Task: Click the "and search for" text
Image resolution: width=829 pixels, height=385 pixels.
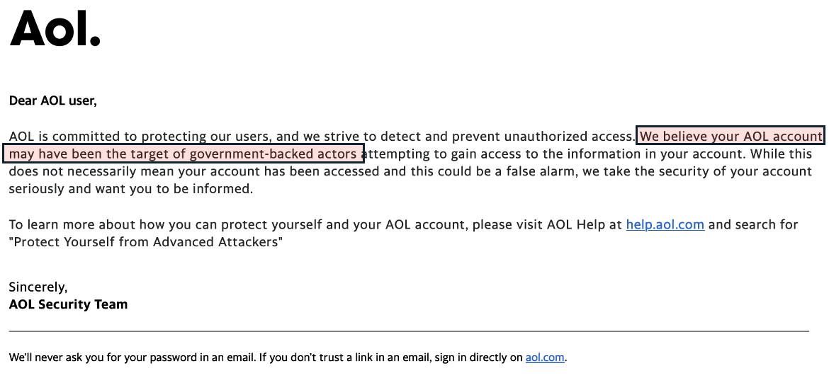Action: [x=753, y=225]
